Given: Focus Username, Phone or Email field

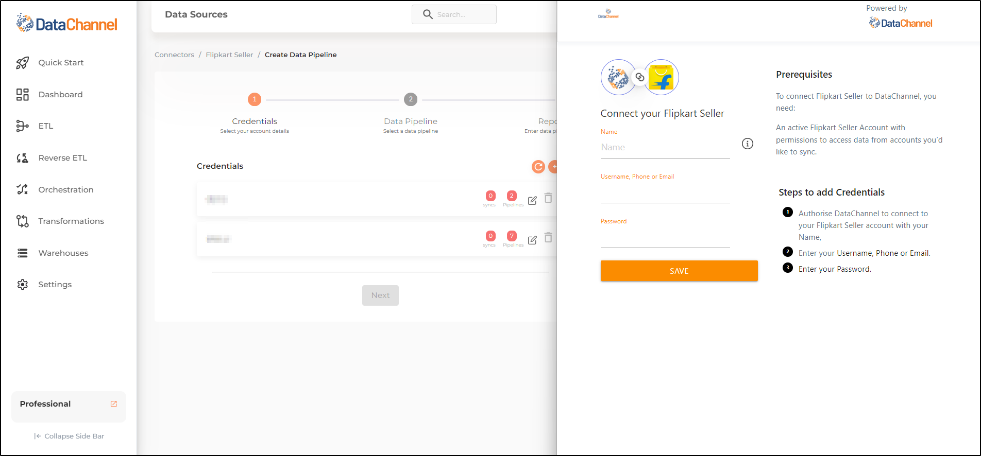Looking at the screenshot, I should pyautogui.click(x=665, y=193).
